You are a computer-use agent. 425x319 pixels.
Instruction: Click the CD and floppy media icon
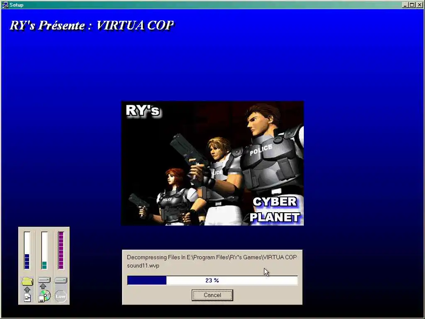(44, 296)
